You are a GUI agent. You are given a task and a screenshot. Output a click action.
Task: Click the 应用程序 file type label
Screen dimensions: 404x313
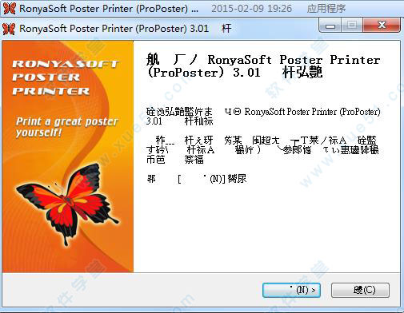[x=326, y=9]
